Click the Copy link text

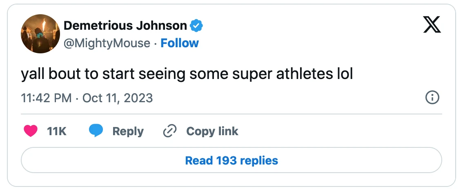(x=212, y=131)
